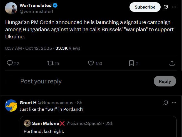Open the @wartranslated handle link
The height and width of the screenshot is (137, 182).
(36, 11)
